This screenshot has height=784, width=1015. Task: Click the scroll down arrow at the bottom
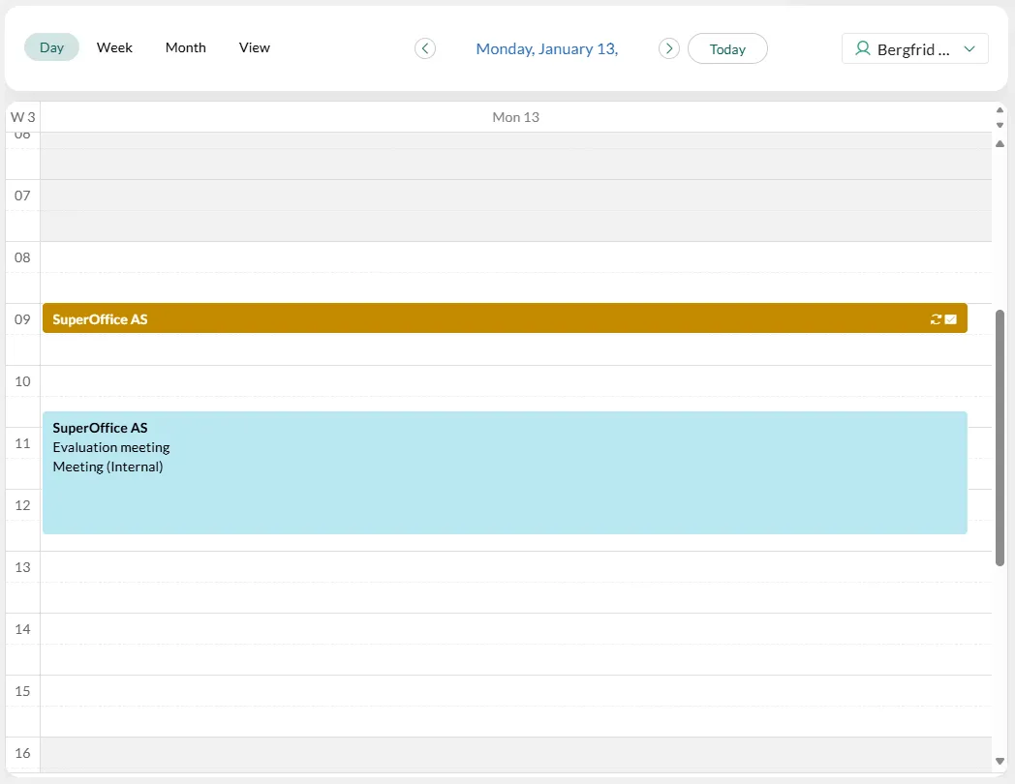point(1000,763)
